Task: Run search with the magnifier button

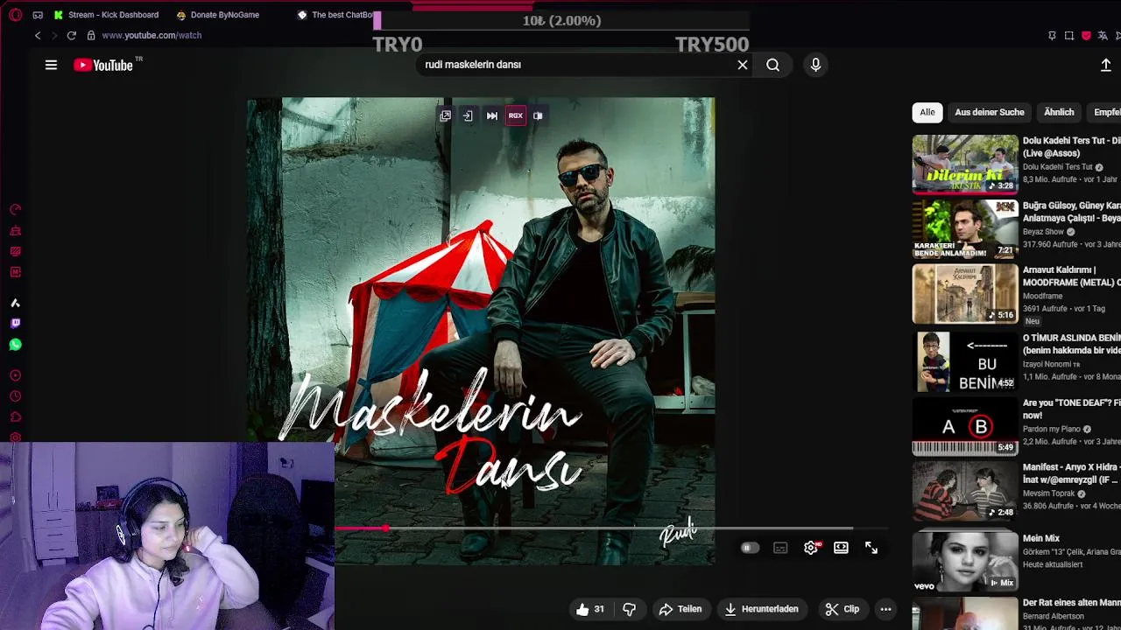Action: pos(772,65)
